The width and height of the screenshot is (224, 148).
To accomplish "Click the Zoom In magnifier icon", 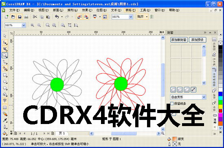I will (x=33, y=25).
